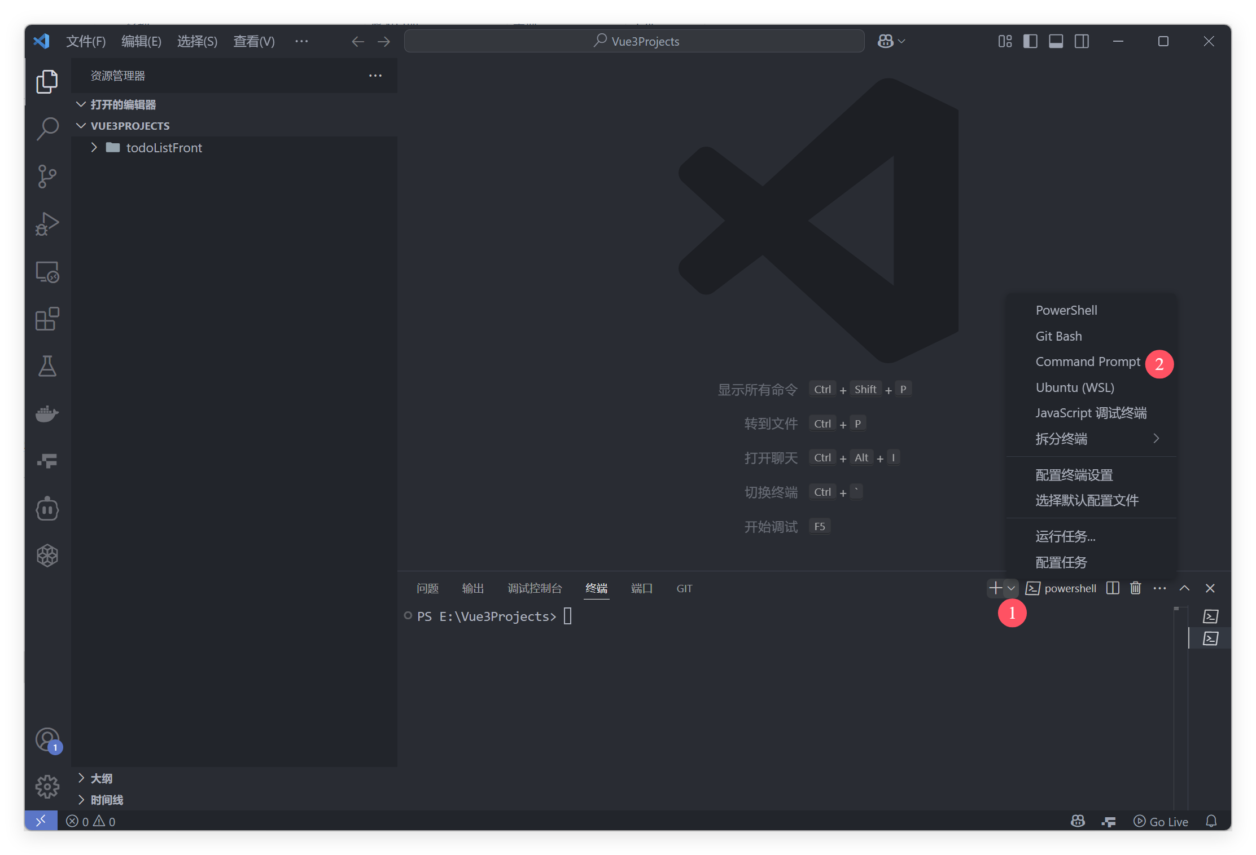Open errors and warnings count in status bar
Screen dimensions: 1256x855
click(x=90, y=821)
